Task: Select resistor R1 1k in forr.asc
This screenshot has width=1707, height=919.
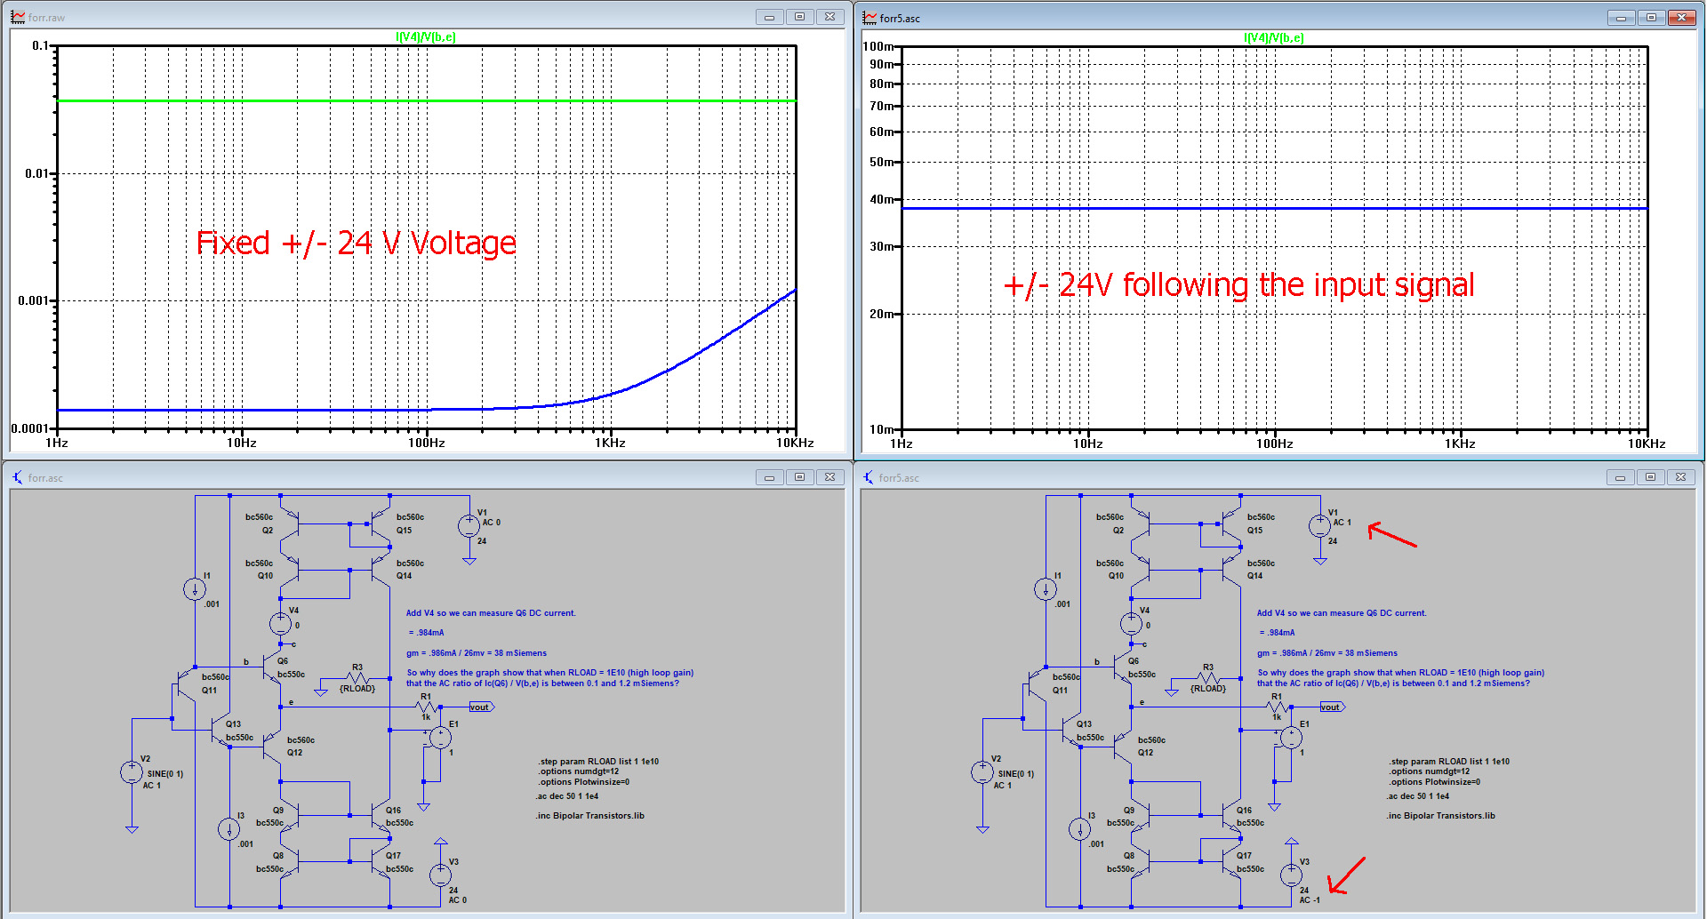Action: point(426,707)
